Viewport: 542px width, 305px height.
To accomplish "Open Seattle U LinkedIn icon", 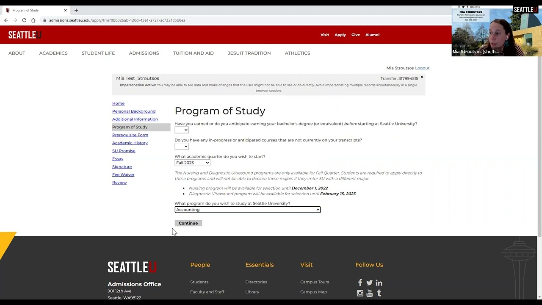I will coord(379,283).
